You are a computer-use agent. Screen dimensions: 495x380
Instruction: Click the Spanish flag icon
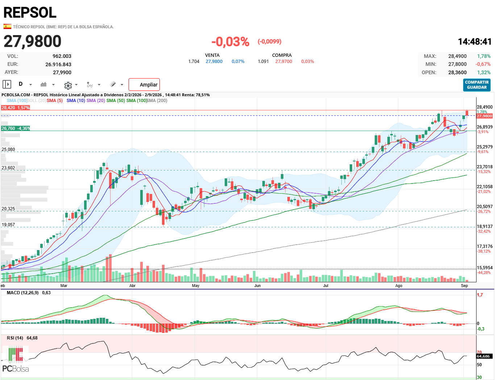point(7,26)
